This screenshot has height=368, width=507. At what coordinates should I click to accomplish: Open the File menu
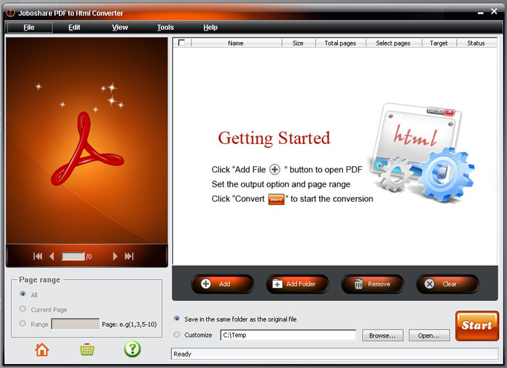click(x=29, y=28)
